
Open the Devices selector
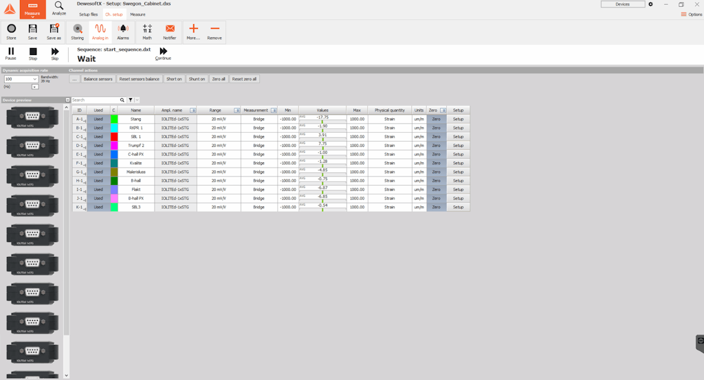point(623,4)
